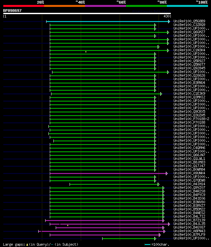211x247 pixels.
Task: Click the green ~80% identity legend segment
Action: [x=146, y=6]
